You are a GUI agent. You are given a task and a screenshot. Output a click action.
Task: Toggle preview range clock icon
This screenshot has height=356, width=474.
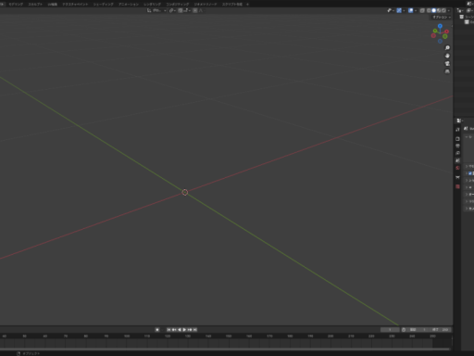pos(404,330)
